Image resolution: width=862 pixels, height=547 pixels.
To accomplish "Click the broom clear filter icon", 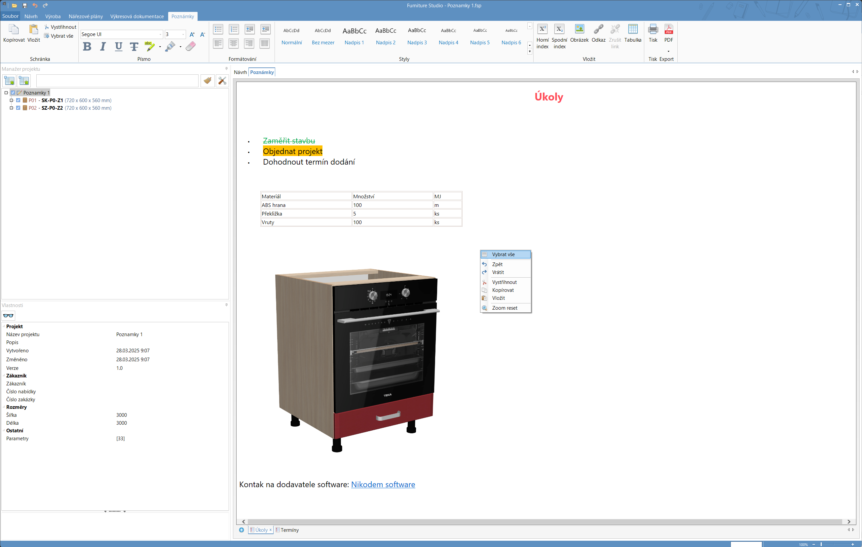I will tap(207, 81).
